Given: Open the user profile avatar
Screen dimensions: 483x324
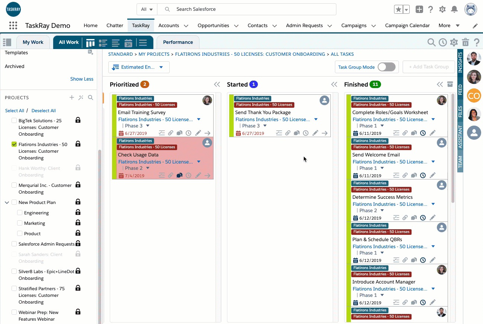Looking at the screenshot, I should (471, 10).
